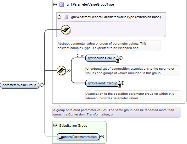
Task: Select the sequence compositor inside AbstractGeneralParameterValueType
Action: coord(65,29)
